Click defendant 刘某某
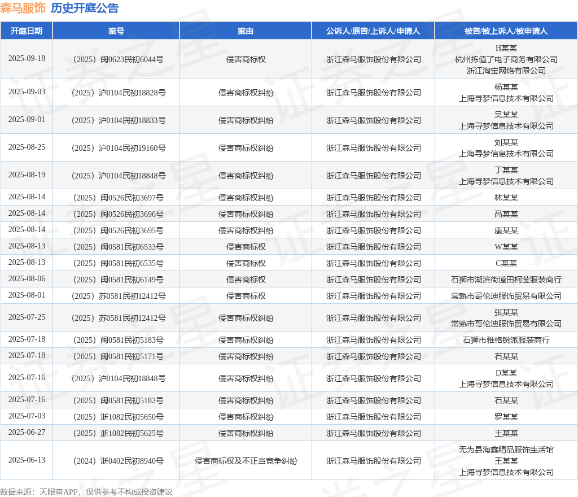This screenshot has height=497, width=578. point(506,142)
